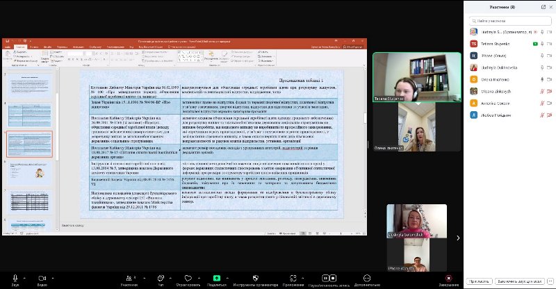This screenshot has width=556, height=289.
Task: Open the Вставка tab in PowerPoint ribbon
Action: click(x=34, y=47)
